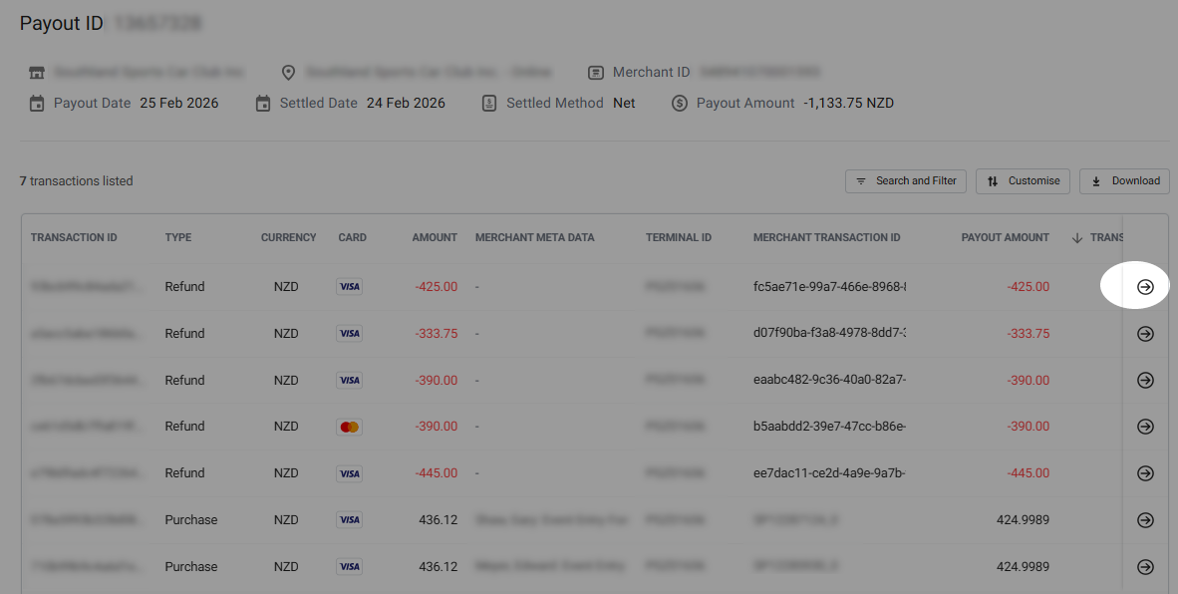Select merchant transaction ID fc5ae71e-99a7-466e
The width and height of the screenshot is (1178, 594).
point(829,287)
